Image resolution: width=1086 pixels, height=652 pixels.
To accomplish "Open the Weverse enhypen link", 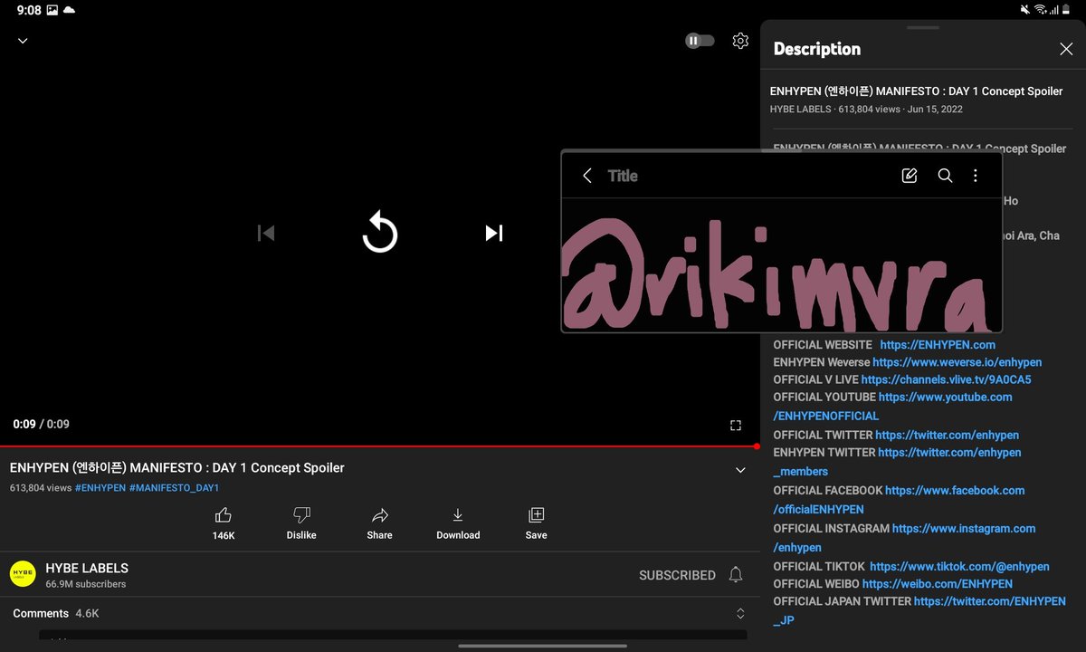I will pos(957,362).
